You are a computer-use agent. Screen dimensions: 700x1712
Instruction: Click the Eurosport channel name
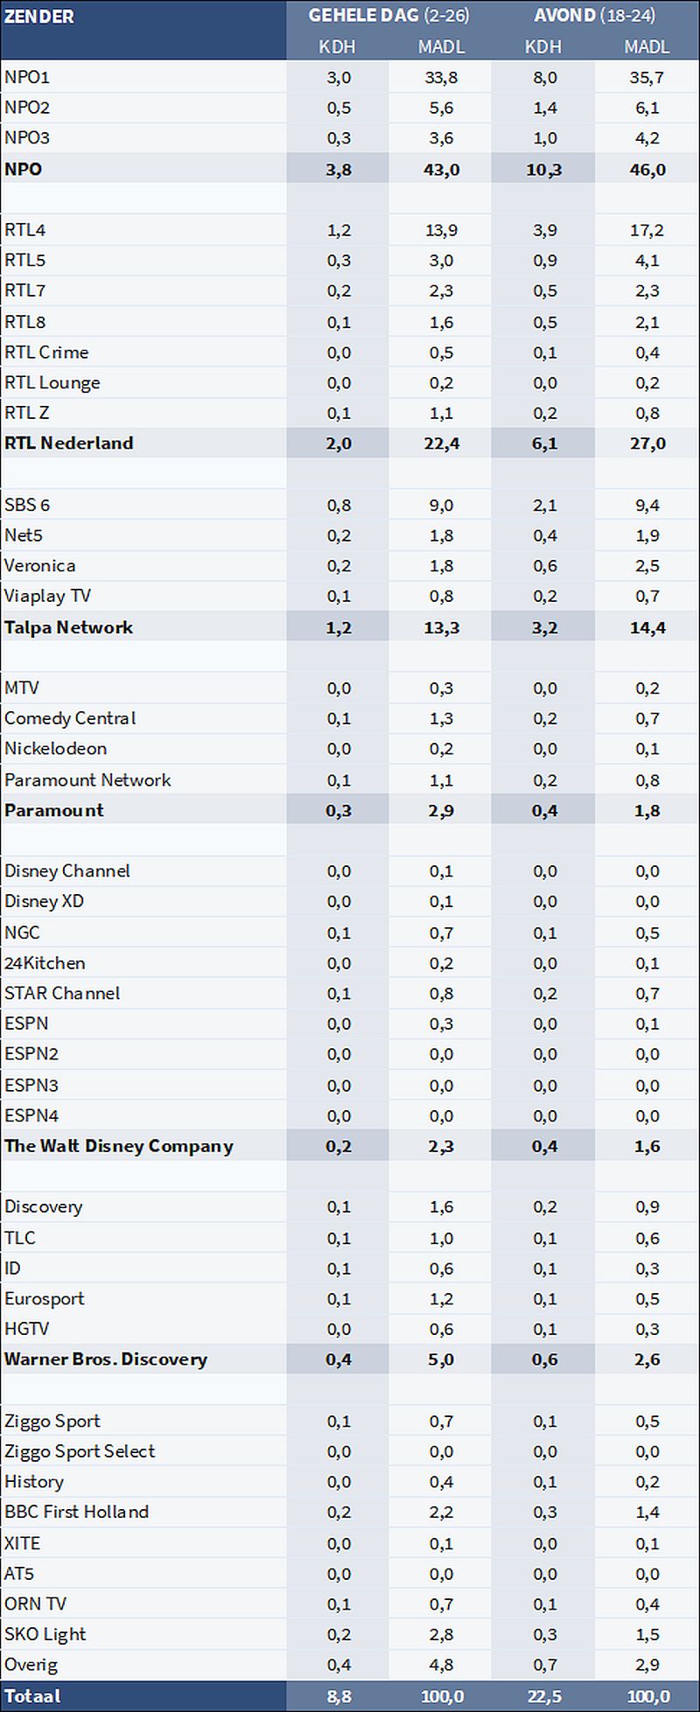coord(45,1299)
